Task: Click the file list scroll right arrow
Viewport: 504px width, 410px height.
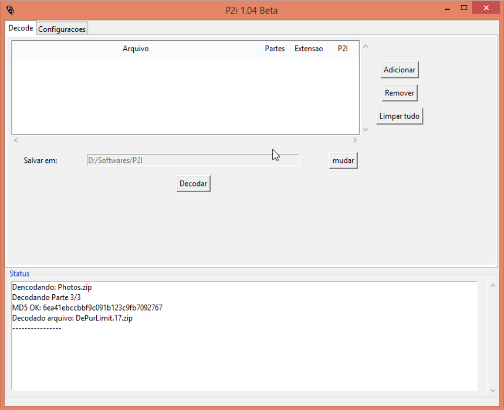Action: pos(355,140)
